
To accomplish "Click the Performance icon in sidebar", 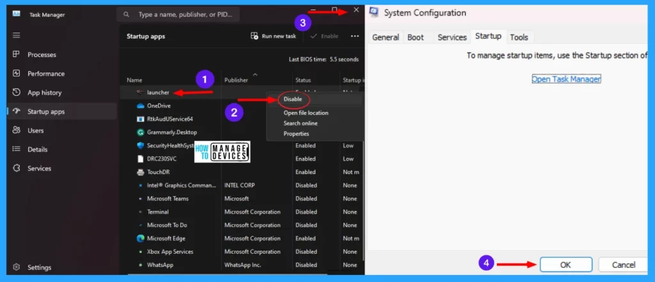I will (x=16, y=73).
